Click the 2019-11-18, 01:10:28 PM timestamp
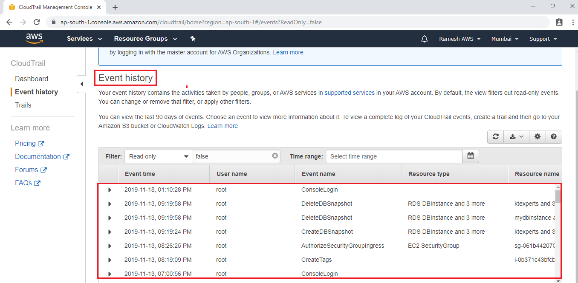Image resolution: width=578 pixels, height=283 pixels. (x=158, y=190)
